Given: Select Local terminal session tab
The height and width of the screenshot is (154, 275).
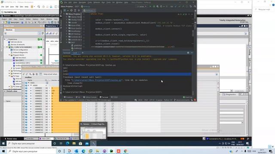Looking at the screenshot, I should 75,53.
